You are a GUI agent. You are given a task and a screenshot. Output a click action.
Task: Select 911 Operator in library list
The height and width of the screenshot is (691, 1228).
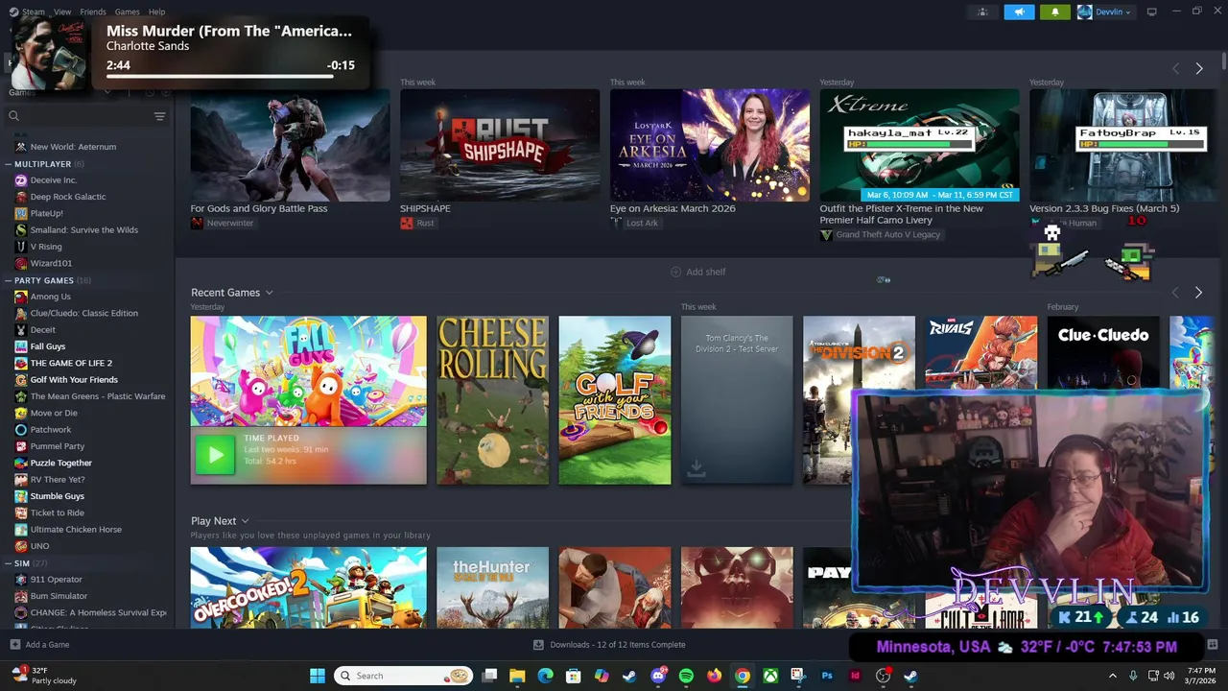pyautogui.click(x=56, y=580)
